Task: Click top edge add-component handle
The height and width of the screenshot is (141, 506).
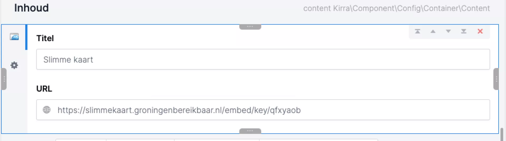Action: coord(250,27)
